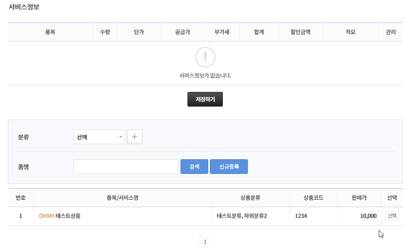Click the 판매가 column header
The image size is (406, 249).
click(x=359, y=198)
